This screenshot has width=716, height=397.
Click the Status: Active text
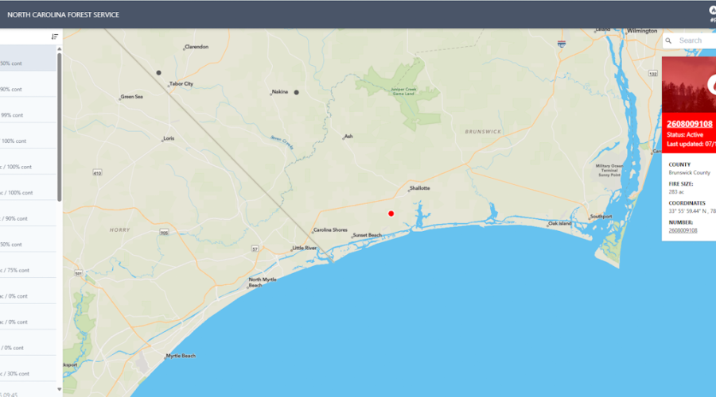pyautogui.click(x=685, y=135)
